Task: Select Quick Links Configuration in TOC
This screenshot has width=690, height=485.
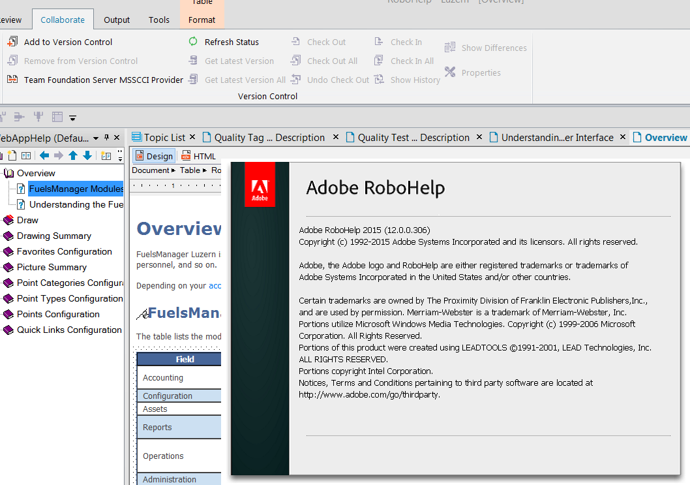Action: tap(69, 330)
